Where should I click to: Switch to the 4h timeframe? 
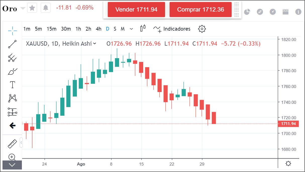[x=98, y=29]
